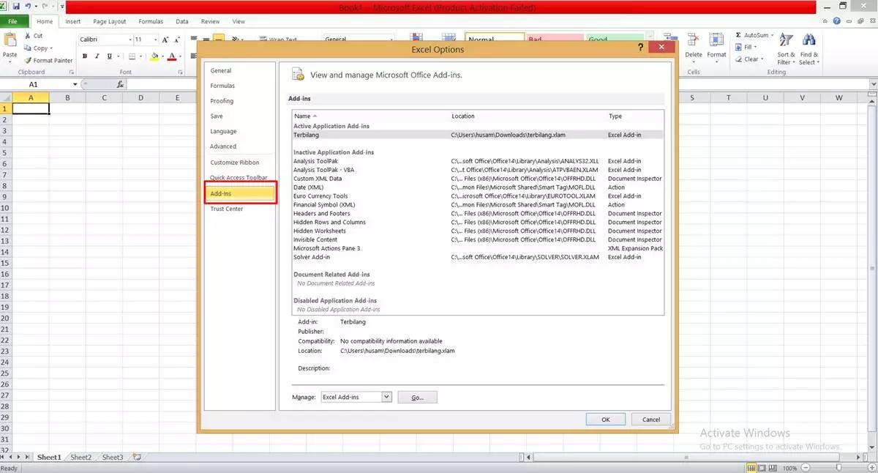Click the Clear eraser icon
Viewport: 878px width, 473px height.
(738, 59)
